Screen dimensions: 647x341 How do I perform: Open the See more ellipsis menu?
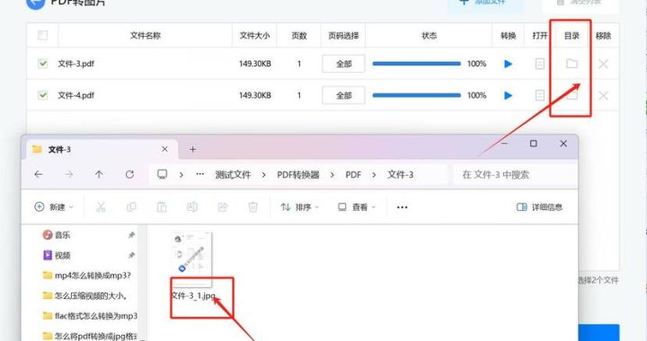[x=402, y=207]
